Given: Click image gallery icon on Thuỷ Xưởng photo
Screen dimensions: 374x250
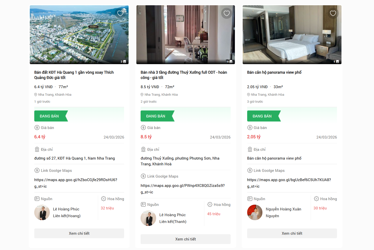Looking at the screenshot, I should [x=231, y=62].
